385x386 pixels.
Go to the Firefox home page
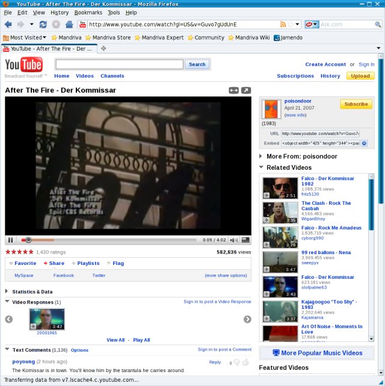[69, 25]
